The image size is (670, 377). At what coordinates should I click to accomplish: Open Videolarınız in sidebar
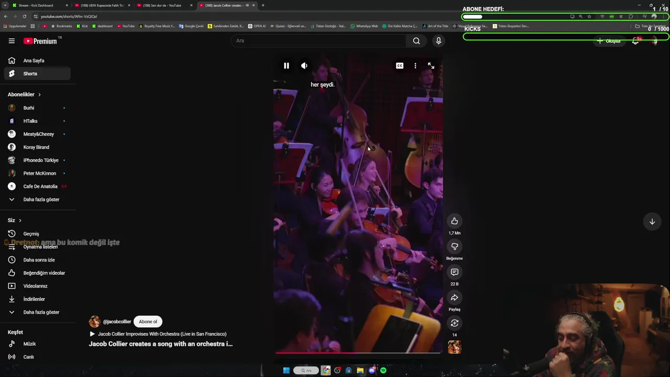tap(37, 286)
